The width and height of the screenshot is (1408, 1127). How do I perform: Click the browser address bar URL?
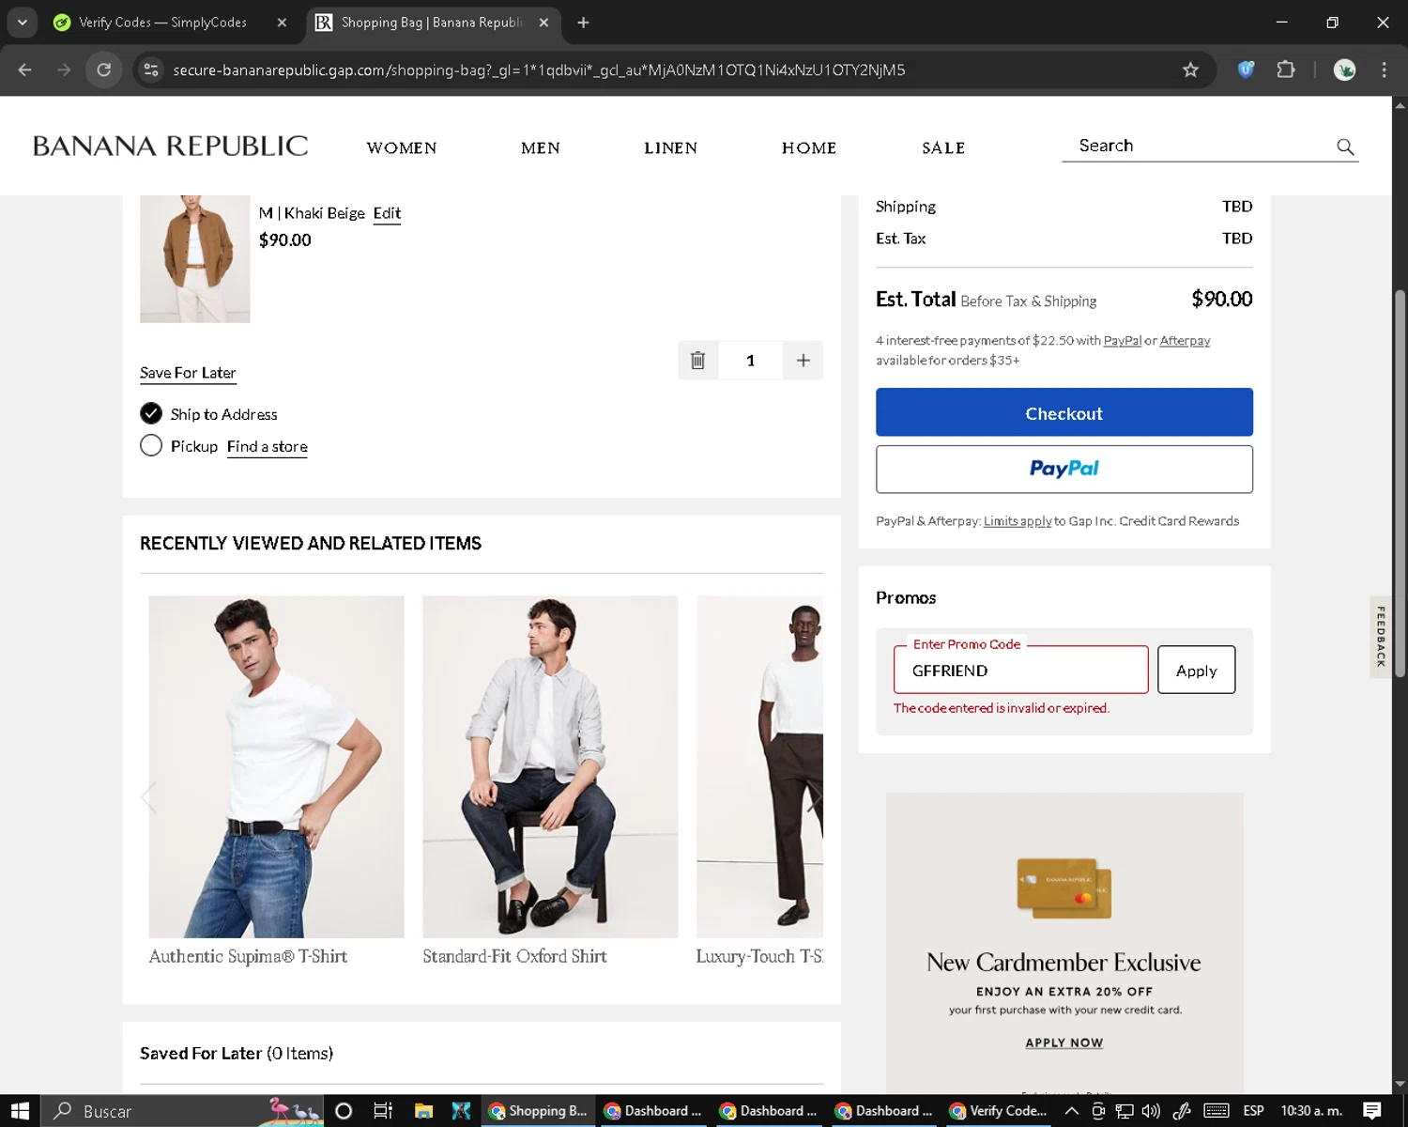point(539,69)
